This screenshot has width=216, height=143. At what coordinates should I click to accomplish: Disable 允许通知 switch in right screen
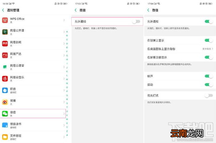[x=209, y=21]
